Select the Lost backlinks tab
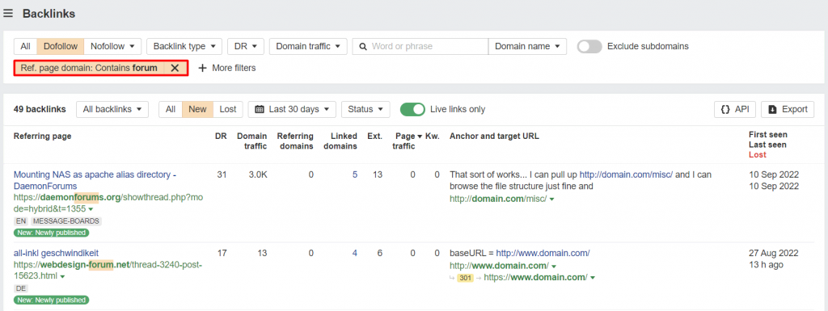Viewport: 828px width, 311px height. [x=228, y=109]
